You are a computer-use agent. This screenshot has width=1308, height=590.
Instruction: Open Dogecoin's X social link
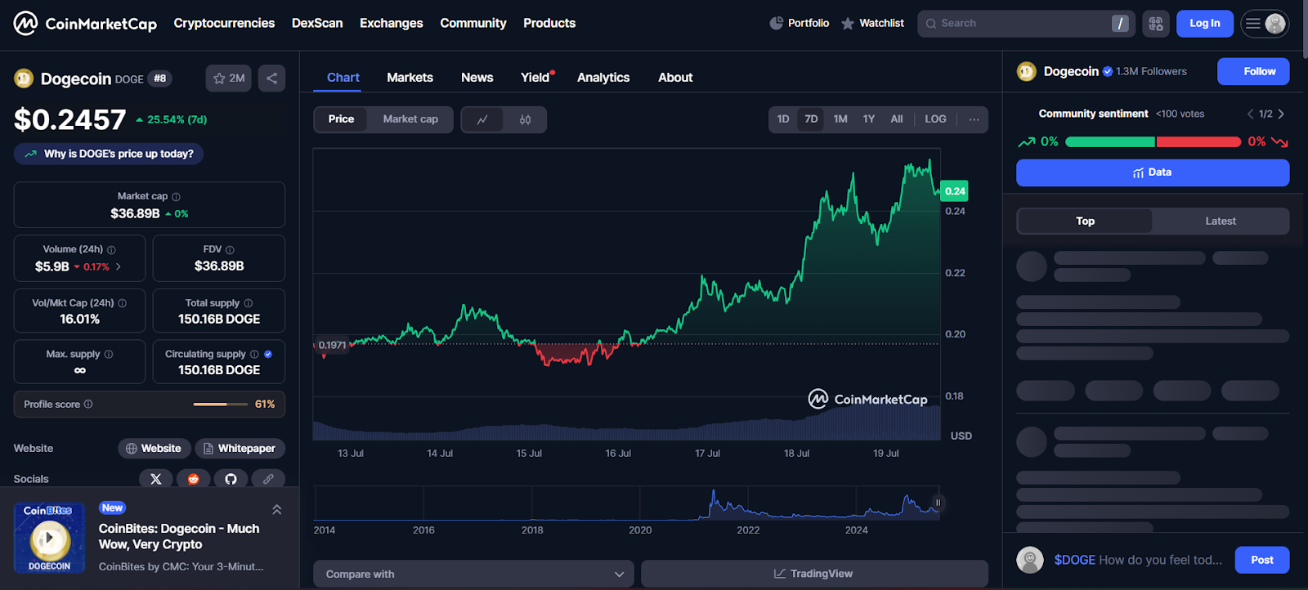156,479
